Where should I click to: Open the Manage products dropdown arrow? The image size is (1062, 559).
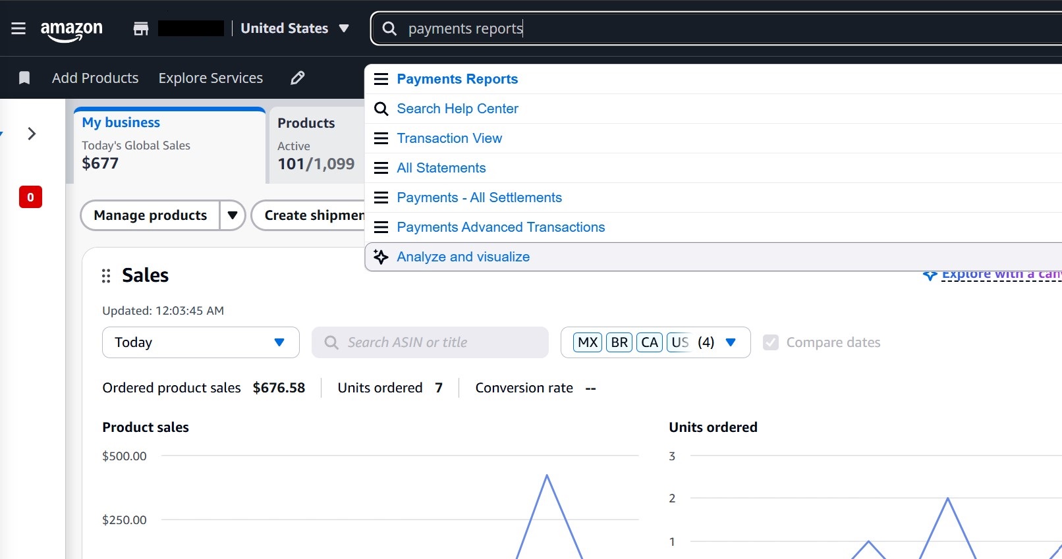(x=233, y=215)
